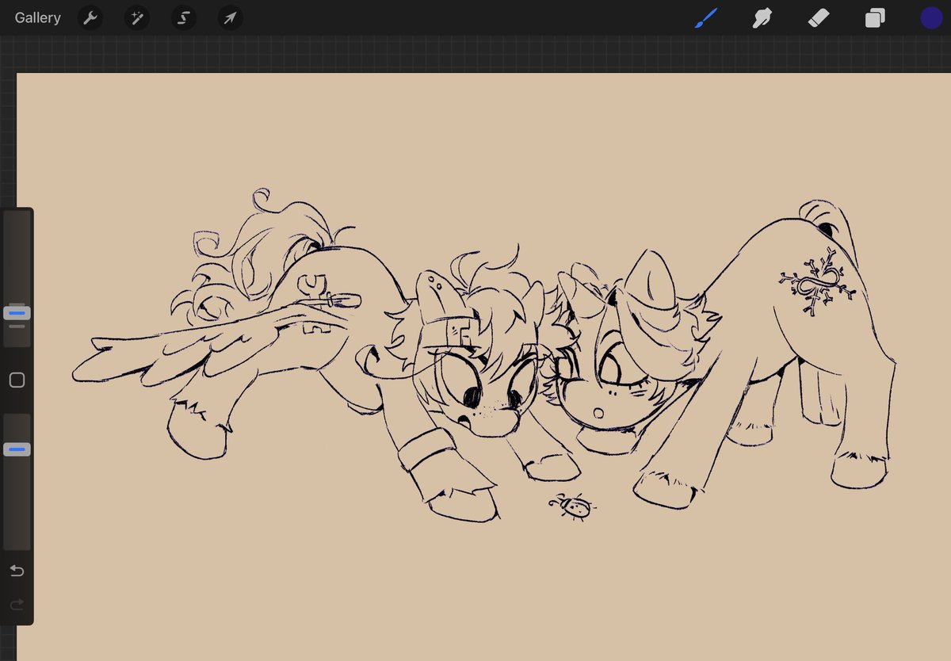The width and height of the screenshot is (951, 661).
Task: Adjust the brush size slider handle
Action: 17,312
